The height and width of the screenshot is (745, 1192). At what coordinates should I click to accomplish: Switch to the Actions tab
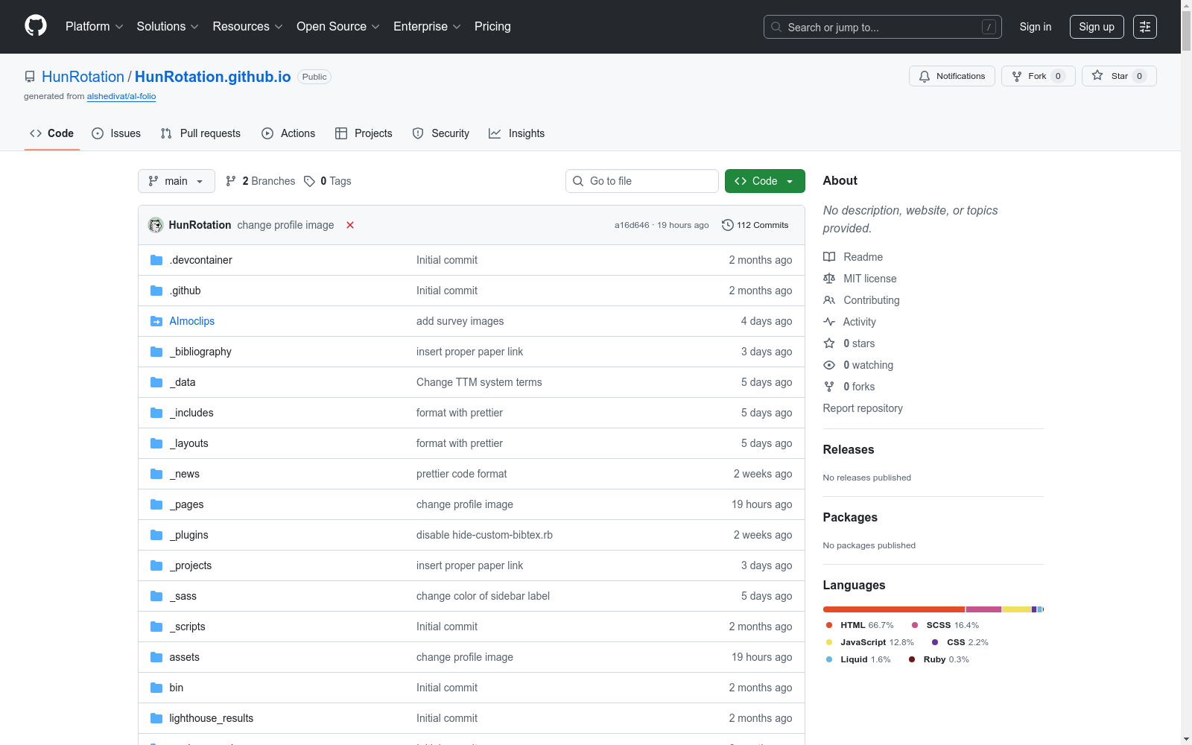(x=288, y=133)
